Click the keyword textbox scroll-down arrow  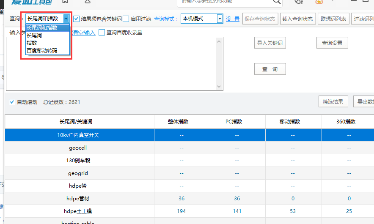click(219, 87)
